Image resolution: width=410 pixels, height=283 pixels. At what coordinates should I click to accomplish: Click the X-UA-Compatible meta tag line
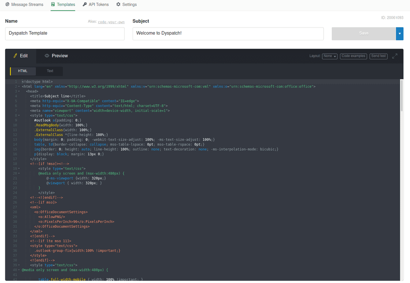(84, 101)
